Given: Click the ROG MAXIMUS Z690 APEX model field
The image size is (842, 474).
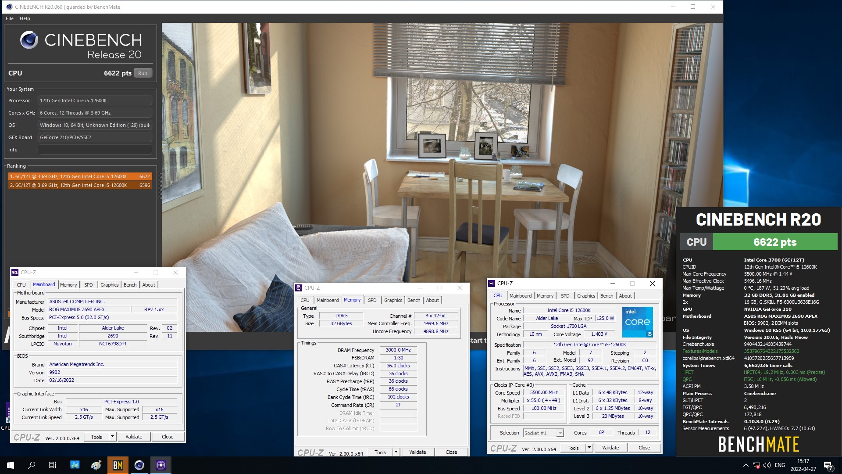Looking at the screenshot, I should 89,309.
